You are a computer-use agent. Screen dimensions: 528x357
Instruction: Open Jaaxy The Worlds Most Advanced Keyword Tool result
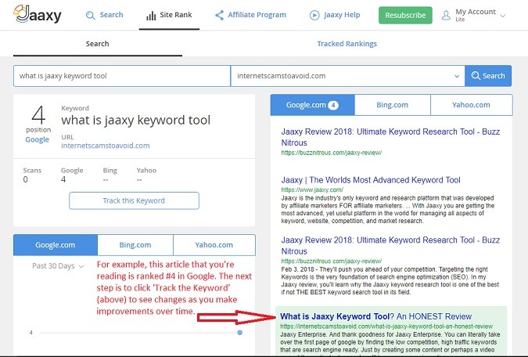[371, 180]
